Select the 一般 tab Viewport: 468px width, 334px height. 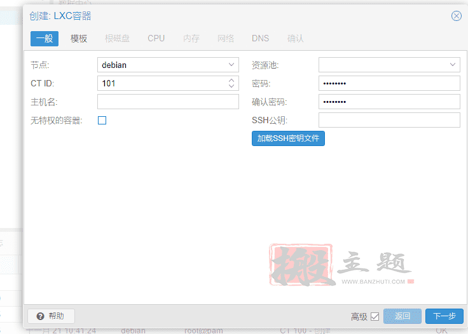click(x=45, y=39)
